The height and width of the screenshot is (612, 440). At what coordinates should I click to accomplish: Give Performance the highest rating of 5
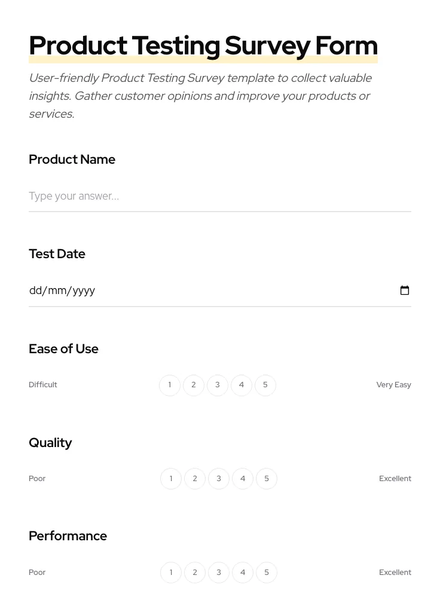[266, 572]
